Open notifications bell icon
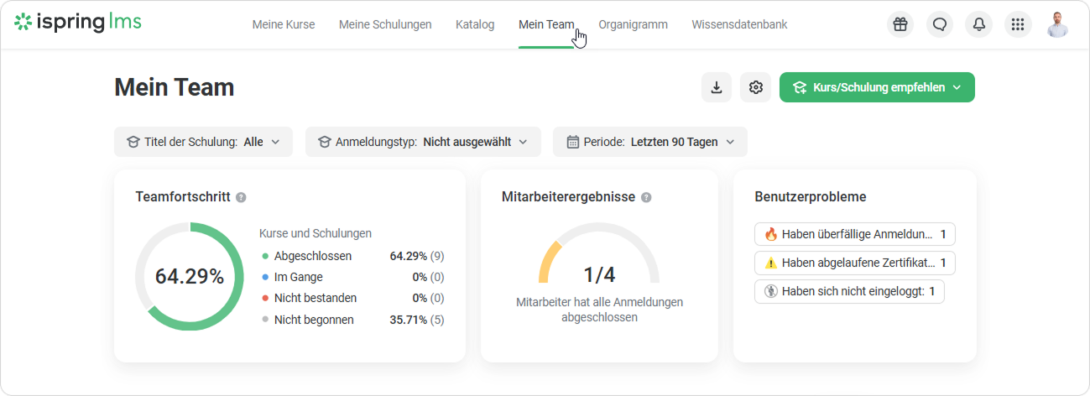The image size is (1090, 396). 978,24
